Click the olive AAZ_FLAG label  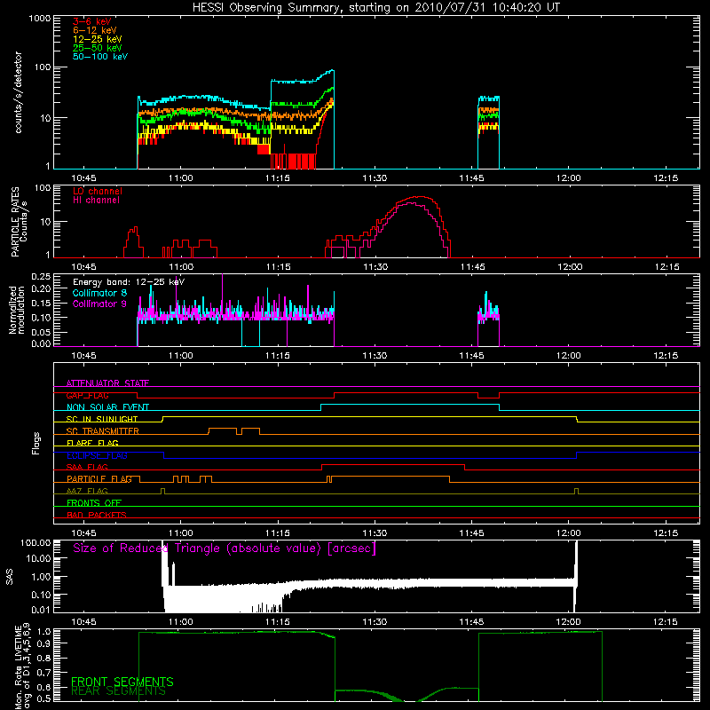[x=87, y=491]
